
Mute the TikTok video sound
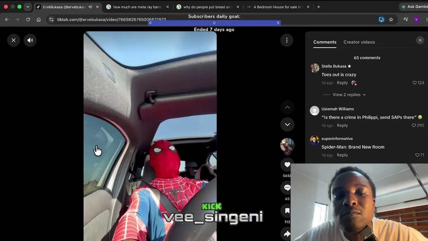point(30,40)
